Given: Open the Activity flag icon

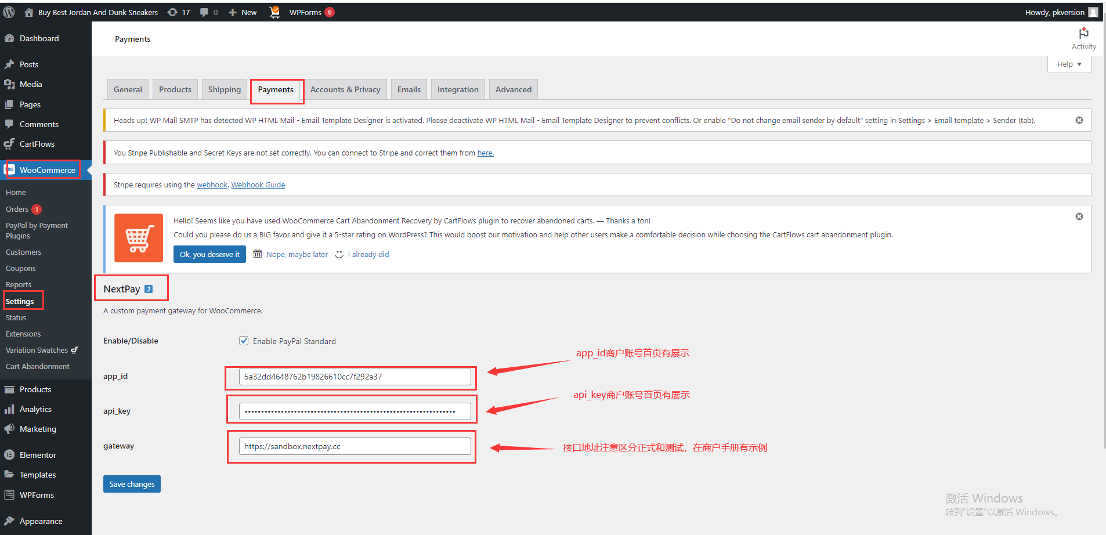Looking at the screenshot, I should click(1083, 34).
